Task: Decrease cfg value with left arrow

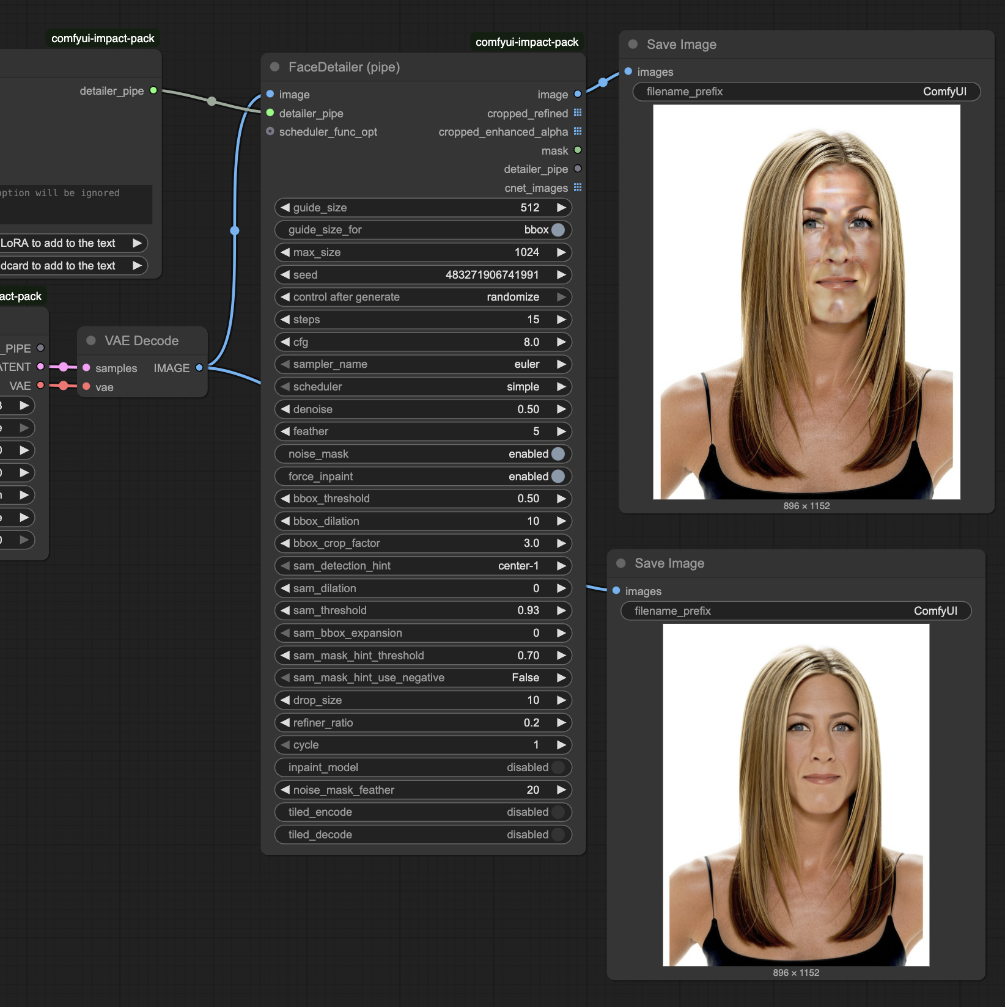Action: point(285,342)
